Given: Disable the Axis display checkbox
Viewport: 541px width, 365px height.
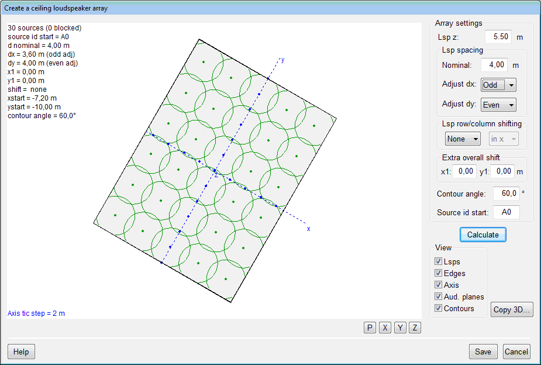Looking at the screenshot, I should [439, 285].
